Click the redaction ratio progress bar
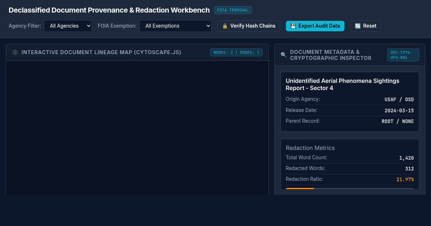The image size is (431, 226). point(350,188)
